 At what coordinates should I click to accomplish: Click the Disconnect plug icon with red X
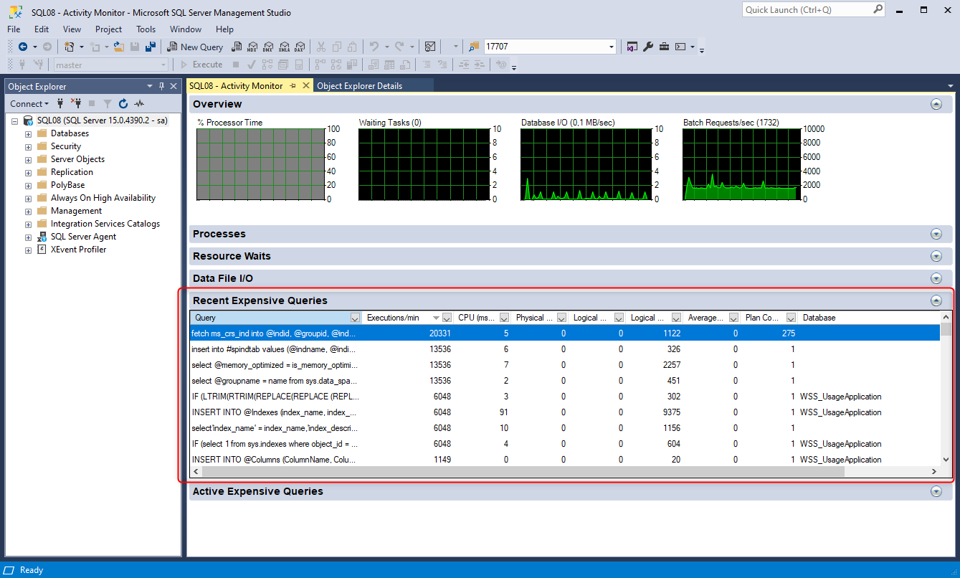point(75,103)
